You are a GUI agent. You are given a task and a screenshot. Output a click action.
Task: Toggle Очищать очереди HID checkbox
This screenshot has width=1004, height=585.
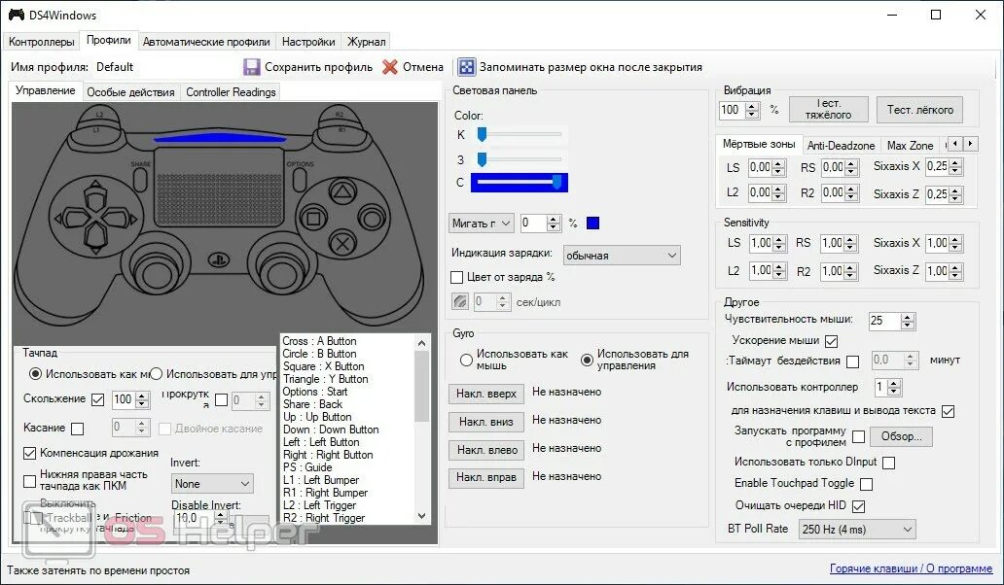point(859,506)
